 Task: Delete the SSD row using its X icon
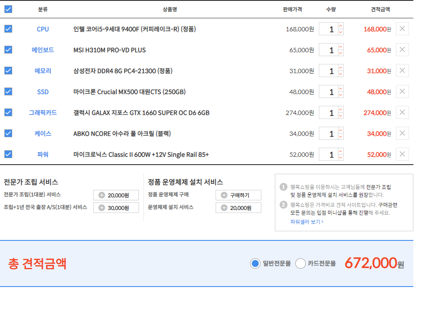tap(402, 91)
